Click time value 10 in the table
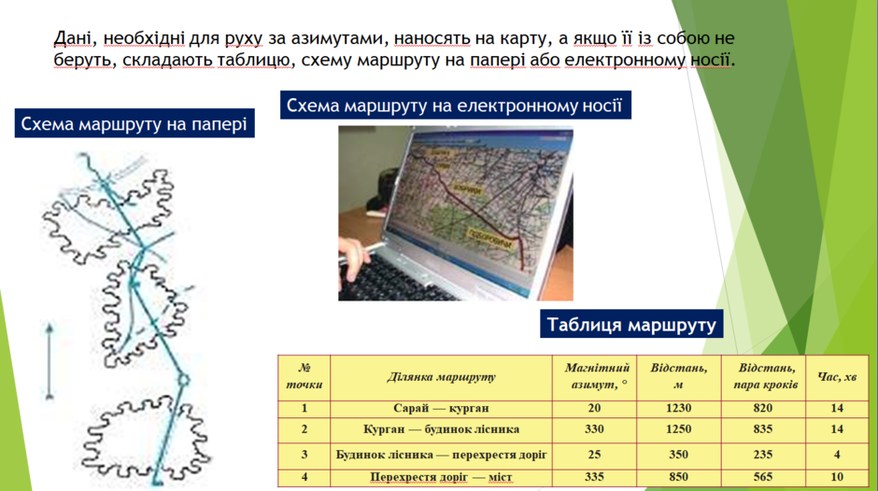The height and width of the screenshot is (491, 878). (x=837, y=478)
